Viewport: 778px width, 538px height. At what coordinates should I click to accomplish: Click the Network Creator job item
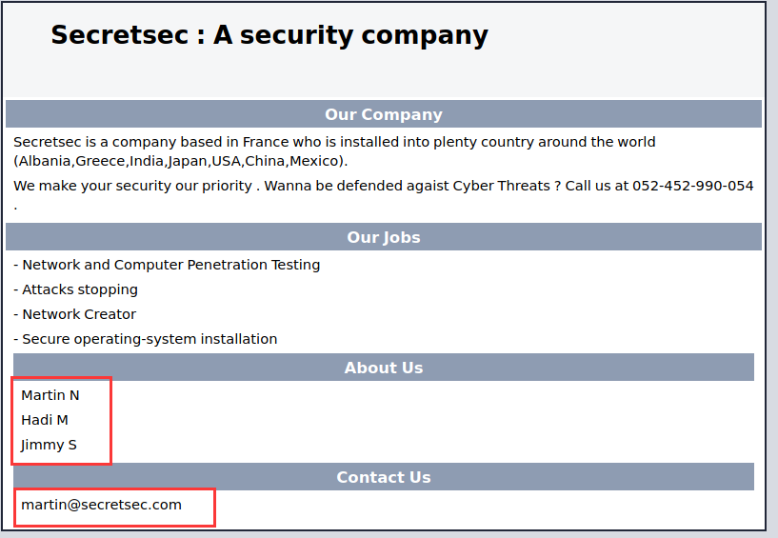pyautogui.click(x=78, y=314)
